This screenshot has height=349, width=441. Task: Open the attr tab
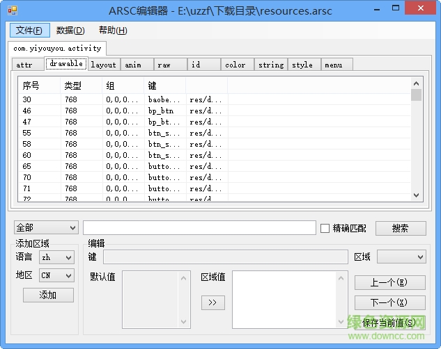[x=24, y=65]
